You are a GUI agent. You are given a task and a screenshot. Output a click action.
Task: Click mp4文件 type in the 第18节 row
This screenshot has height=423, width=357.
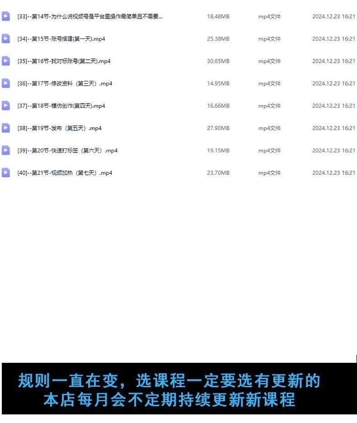[x=269, y=106]
